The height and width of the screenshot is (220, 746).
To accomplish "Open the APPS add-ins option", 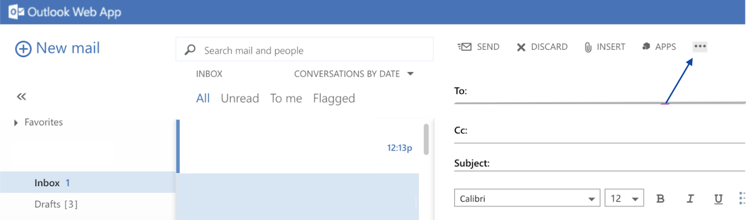I will [x=659, y=47].
